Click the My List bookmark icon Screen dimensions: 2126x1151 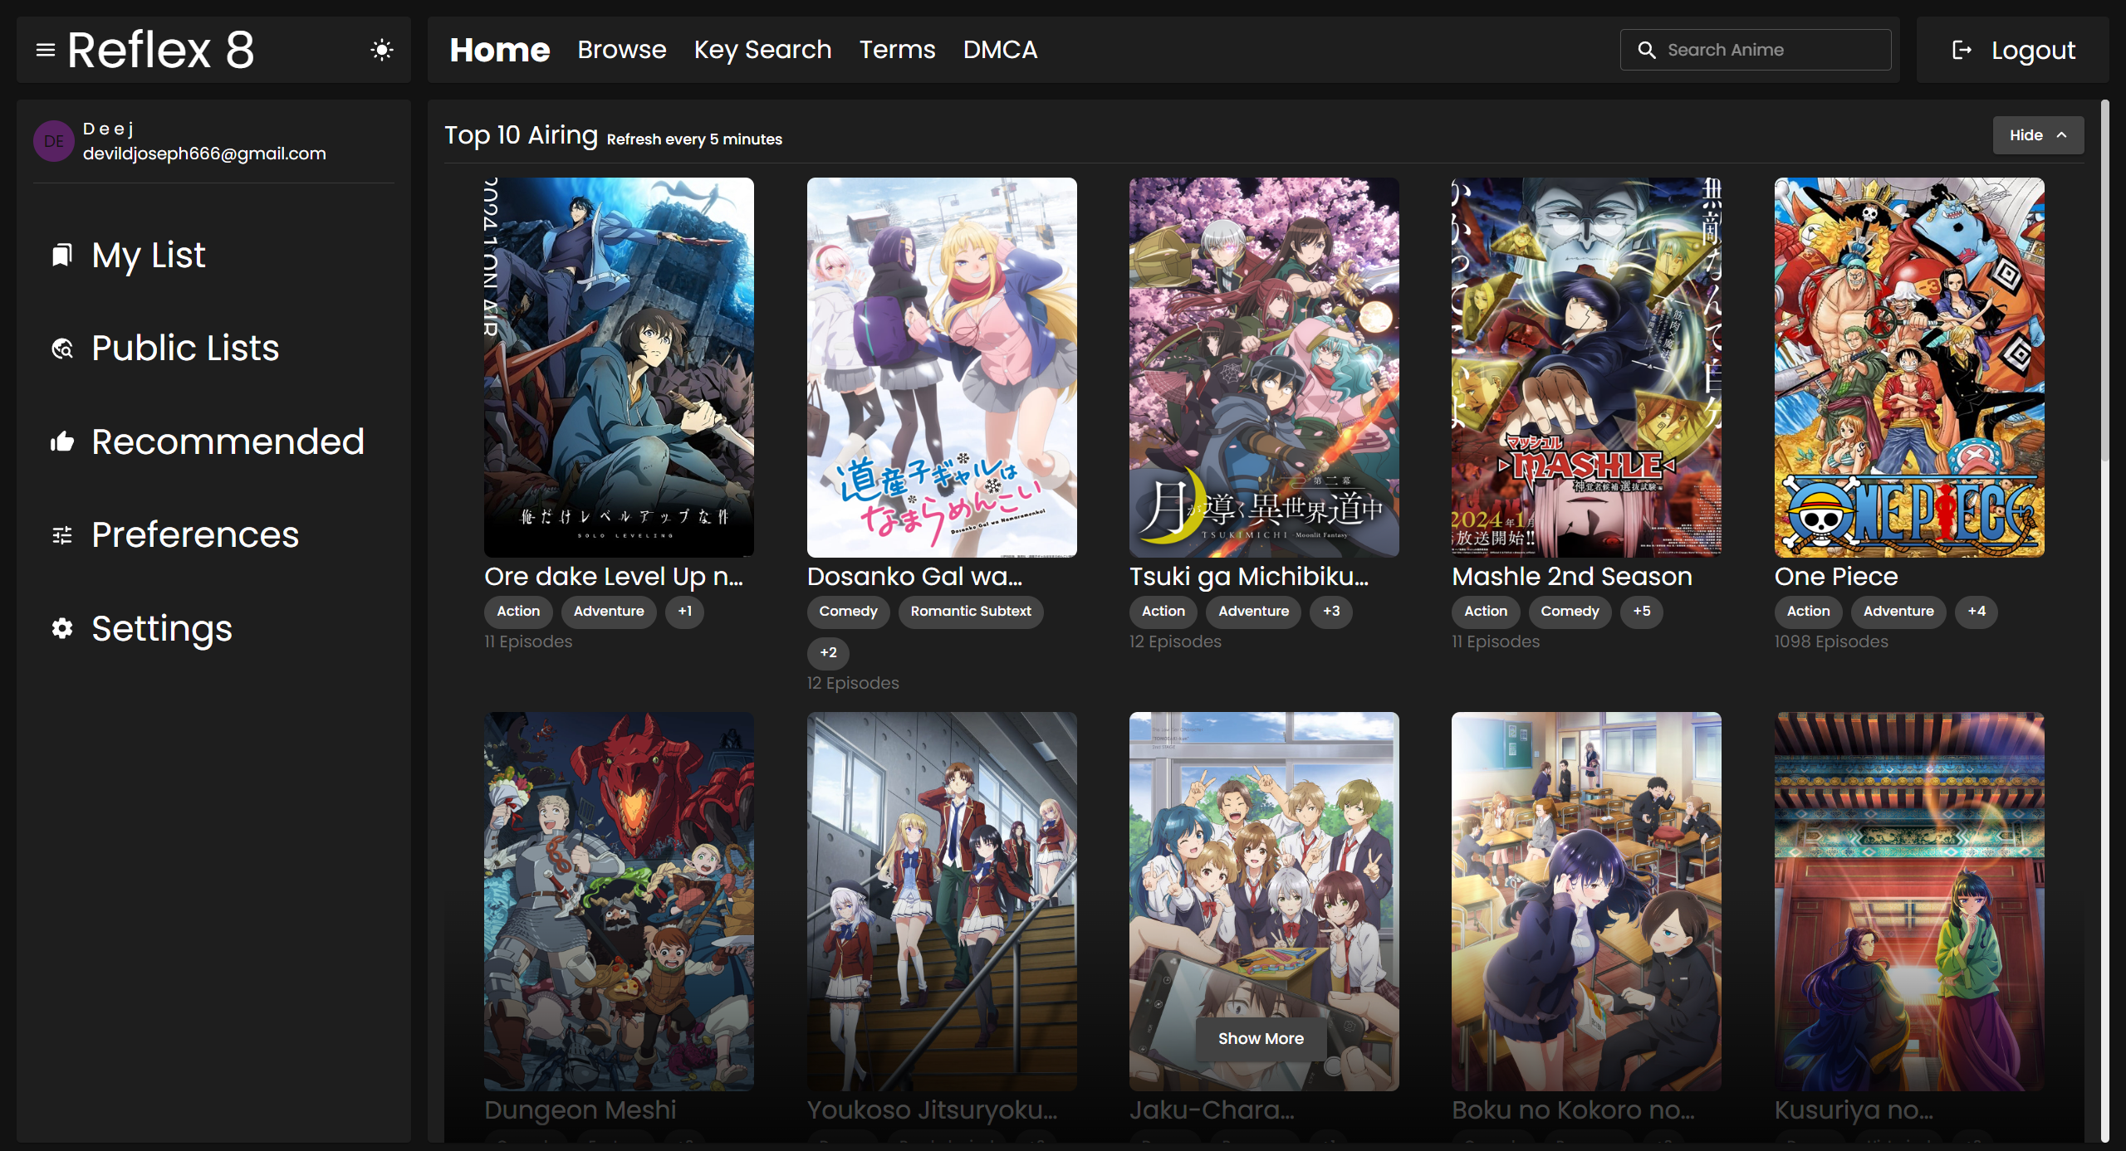[x=62, y=255]
